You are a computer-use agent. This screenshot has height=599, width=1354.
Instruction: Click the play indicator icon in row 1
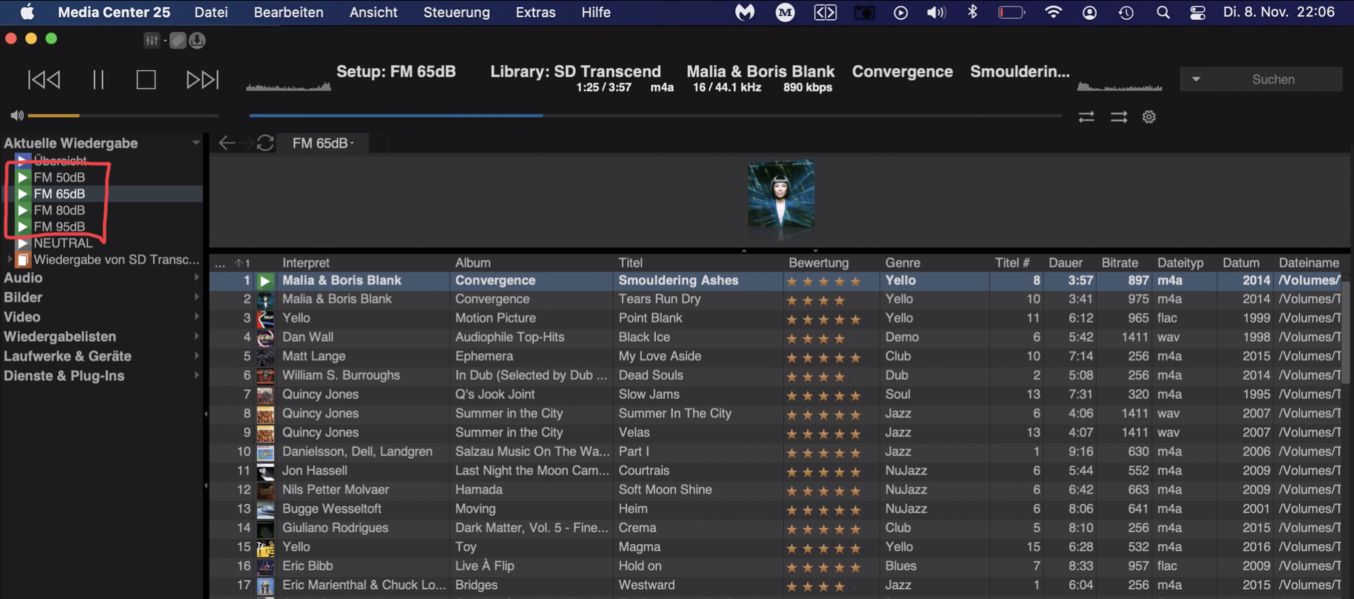pyautogui.click(x=265, y=281)
